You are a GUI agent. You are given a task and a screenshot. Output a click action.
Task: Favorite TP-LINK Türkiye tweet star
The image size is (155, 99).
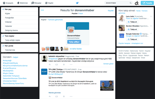coord(64,96)
